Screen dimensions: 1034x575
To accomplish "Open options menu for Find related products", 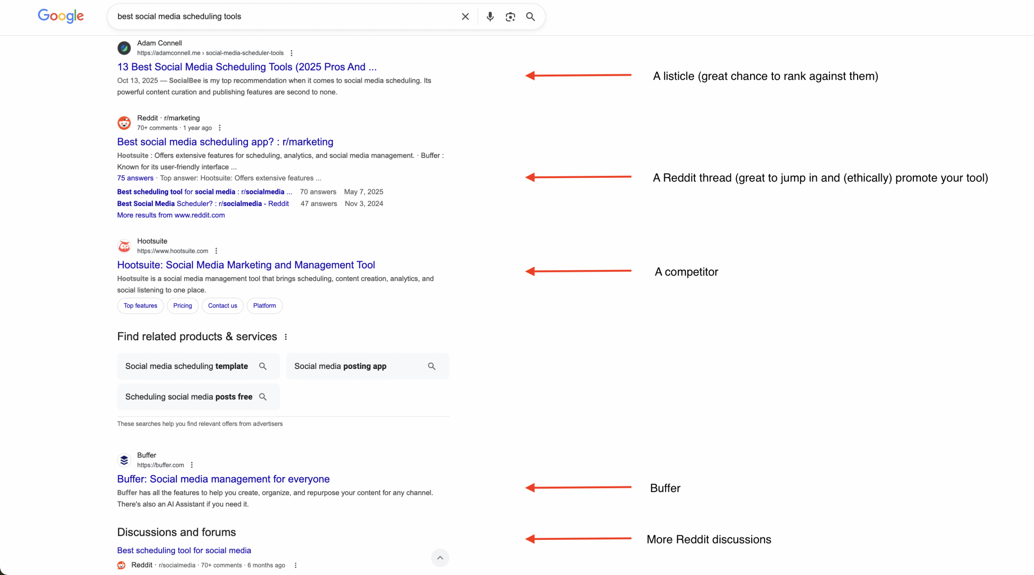I will click(x=286, y=337).
